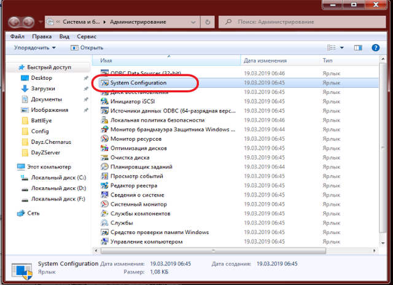Click the Инициатор iSCSI icon

point(104,101)
